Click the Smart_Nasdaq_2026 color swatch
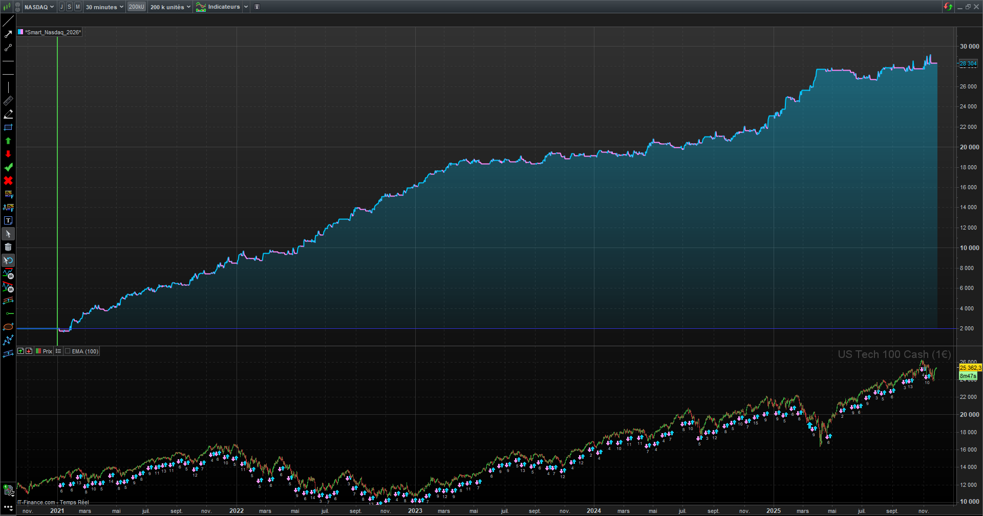The image size is (983, 516). click(20, 32)
